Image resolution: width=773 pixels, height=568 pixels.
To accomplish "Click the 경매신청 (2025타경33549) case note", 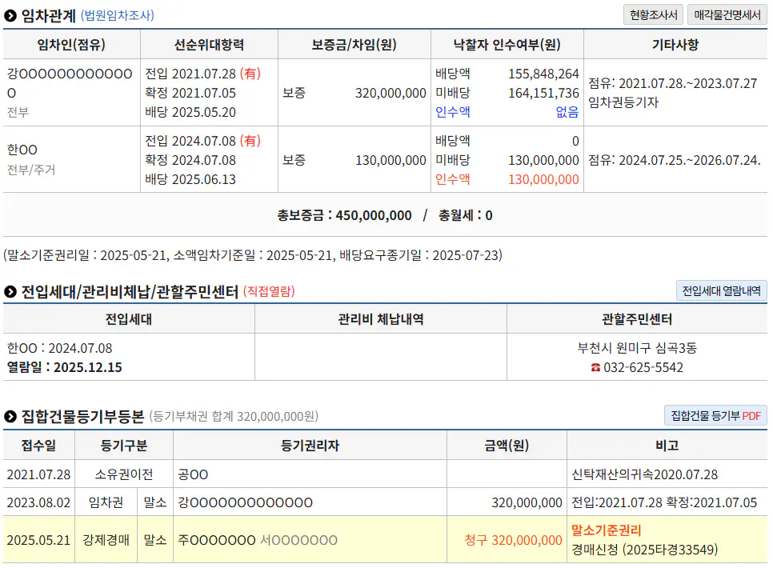I will [x=644, y=550].
